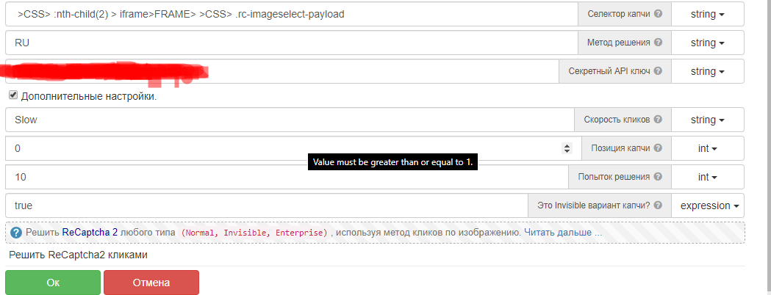Click help icon next to Позиция капчи
The image size is (771, 295).
point(659,148)
